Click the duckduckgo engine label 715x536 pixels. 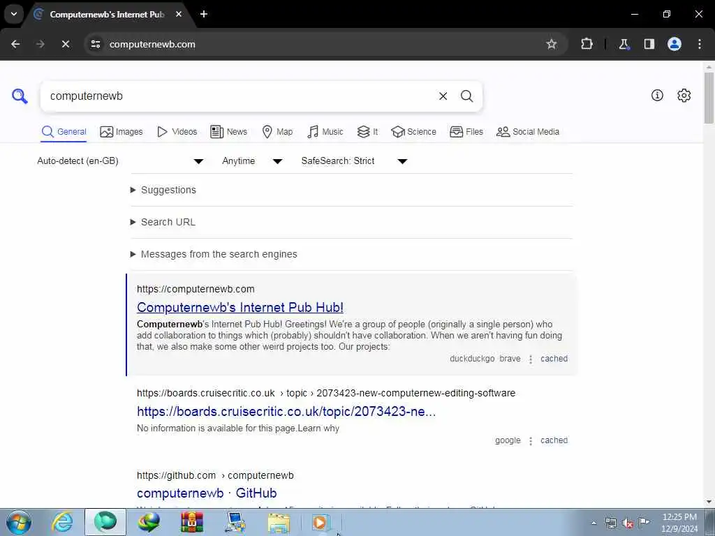[472, 359]
